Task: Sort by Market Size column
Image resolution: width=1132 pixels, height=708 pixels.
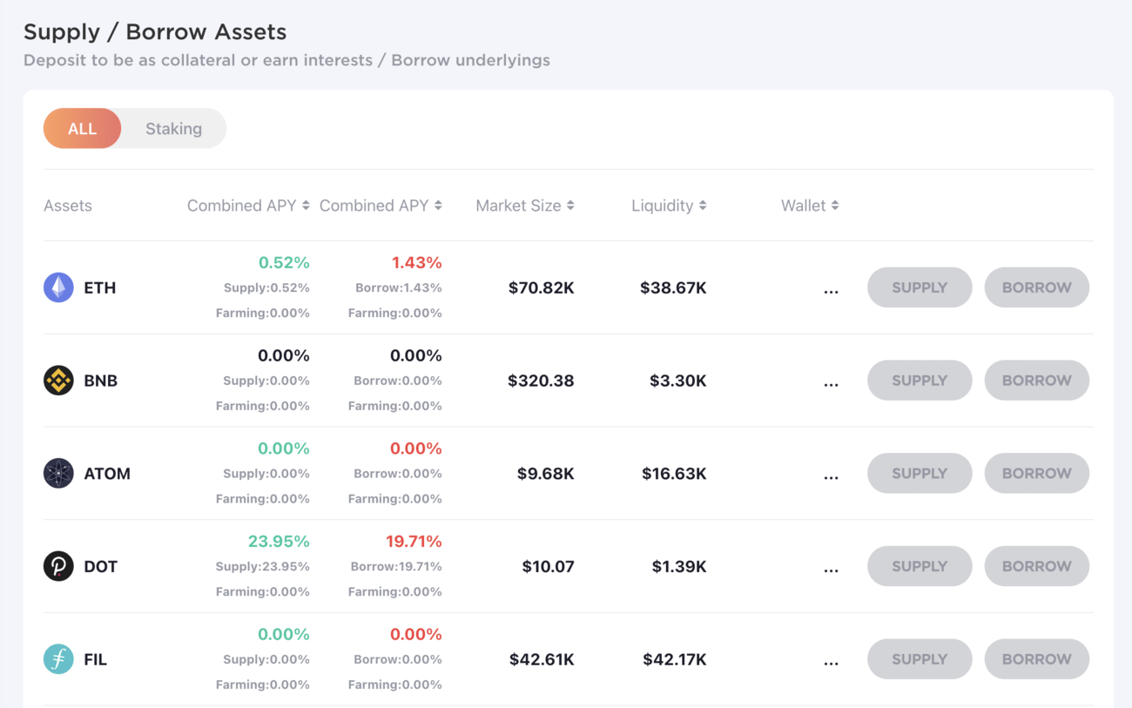Action: (525, 206)
